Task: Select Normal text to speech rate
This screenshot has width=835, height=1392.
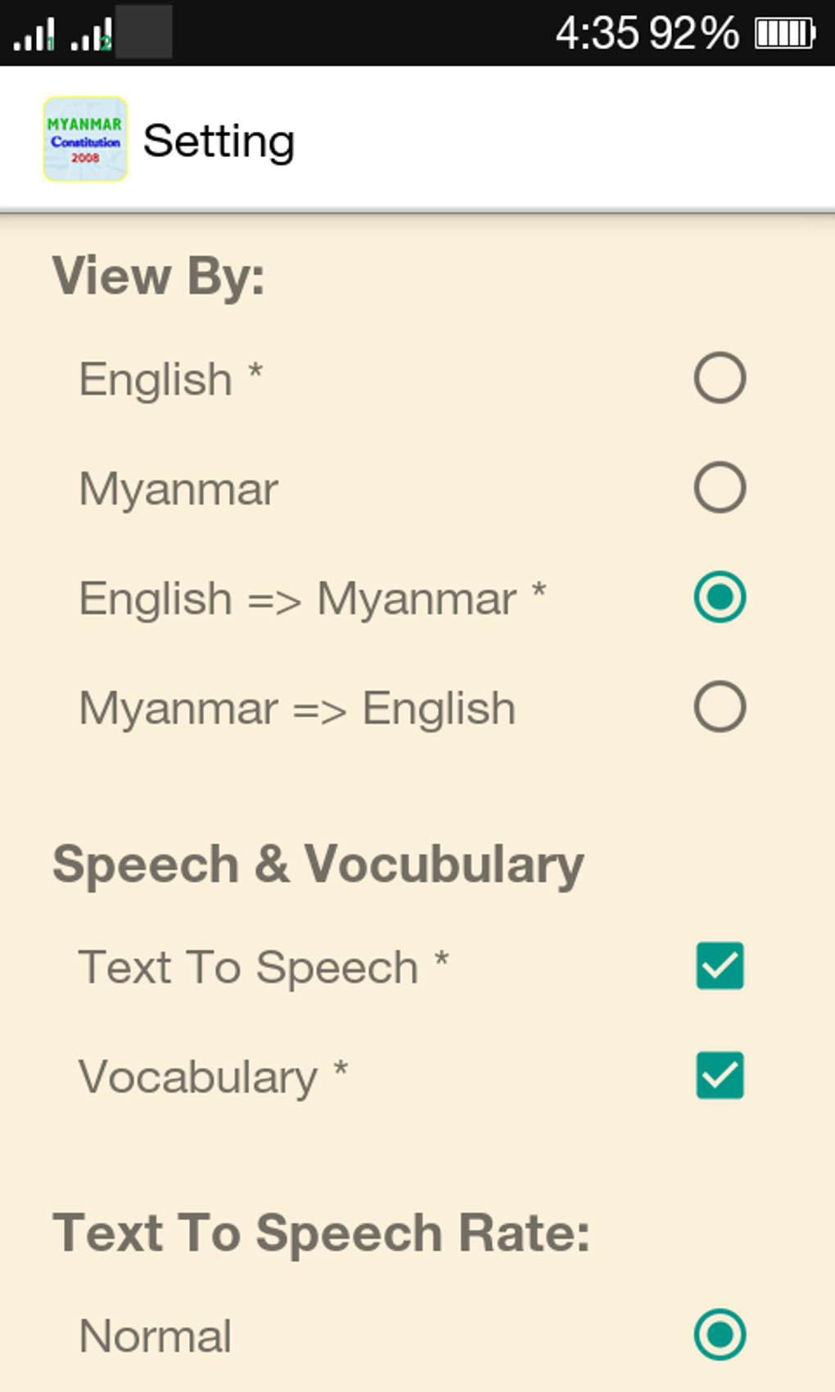Action: [x=719, y=1333]
